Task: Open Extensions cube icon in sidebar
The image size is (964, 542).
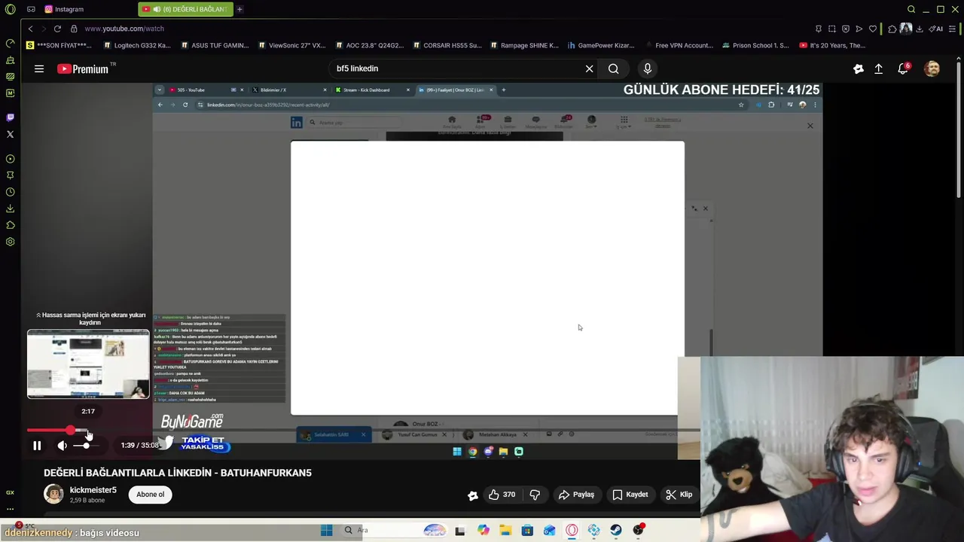Action: coord(10,225)
